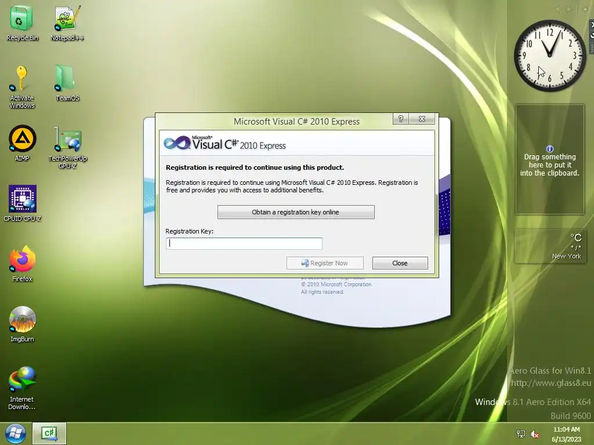Open the TeamOS folder icon
The width and height of the screenshot is (594, 445).
[67, 82]
